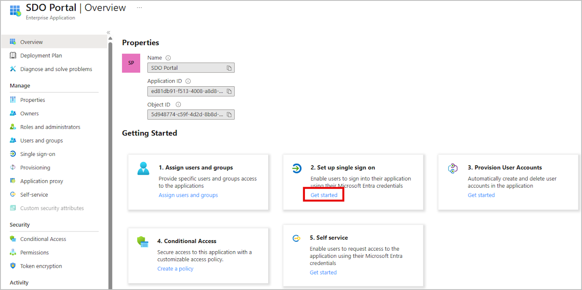Copy the Application ID value

pos(229,91)
